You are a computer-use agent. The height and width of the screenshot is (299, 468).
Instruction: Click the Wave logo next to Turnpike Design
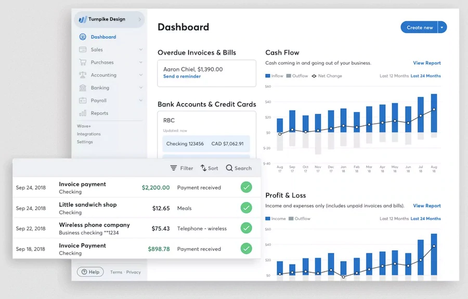point(83,19)
